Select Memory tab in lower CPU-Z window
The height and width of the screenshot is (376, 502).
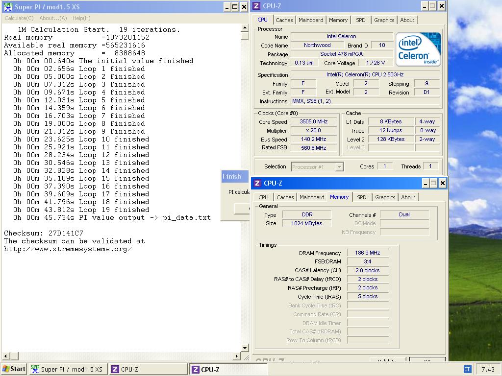[339, 197]
